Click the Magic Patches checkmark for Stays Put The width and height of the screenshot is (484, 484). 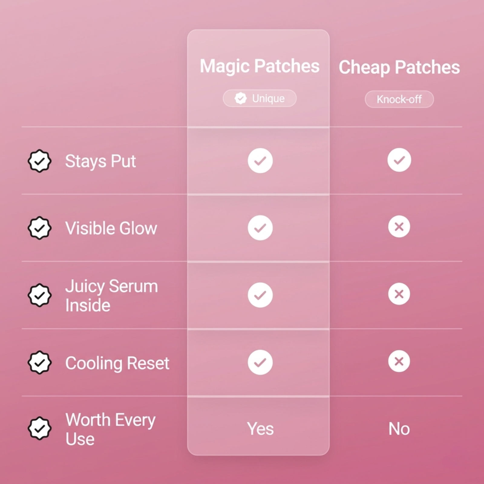click(x=260, y=161)
